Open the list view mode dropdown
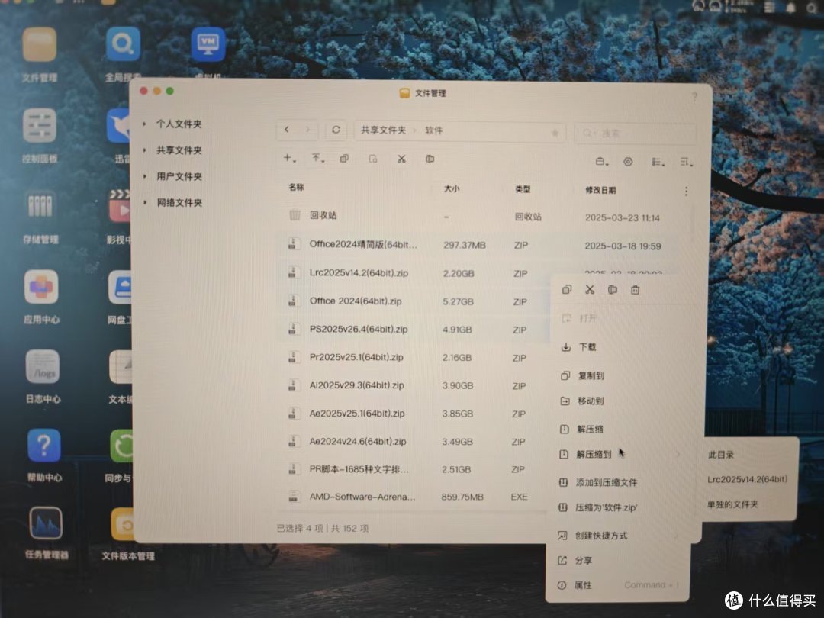The image size is (824, 618). tap(658, 162)
